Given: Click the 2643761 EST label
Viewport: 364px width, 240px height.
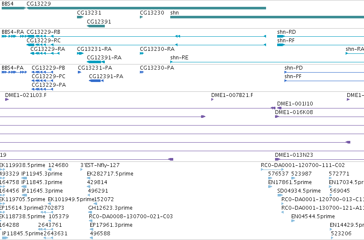Looking at the screenshot, I should pos(50,225).
